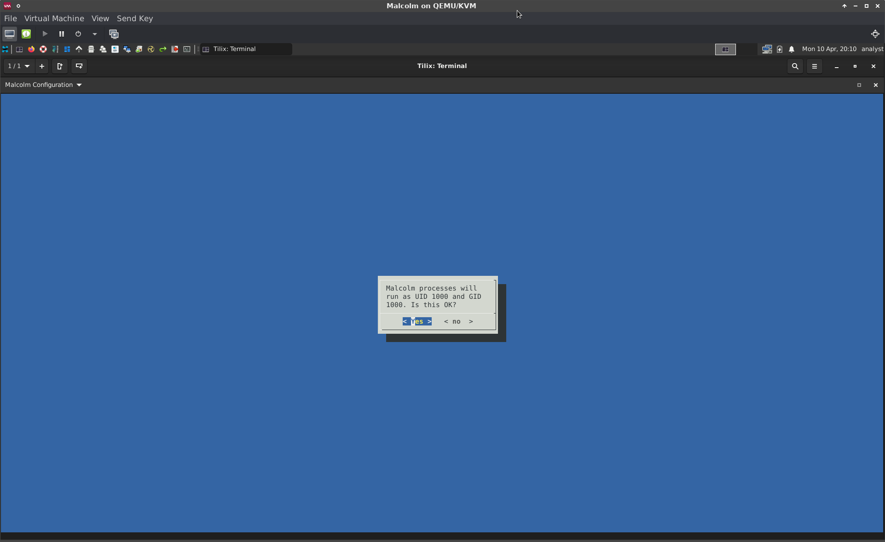Open the View menu

(100, 18)
